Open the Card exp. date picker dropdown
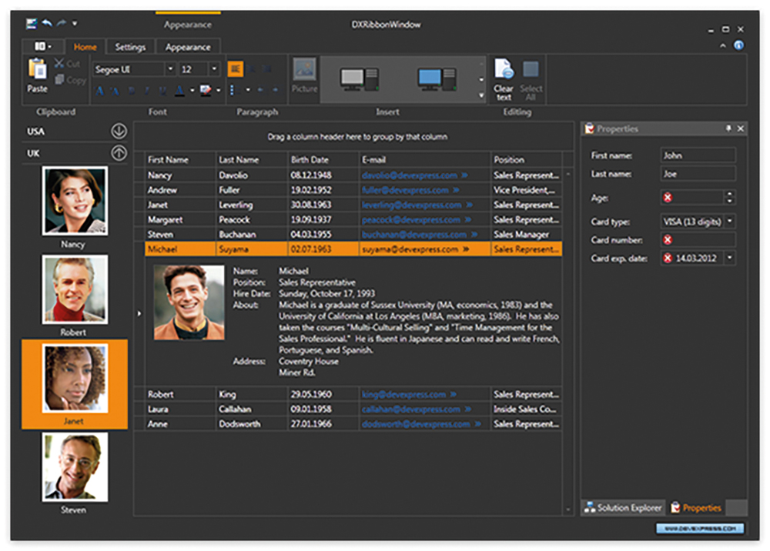The height and width of the screenshot is (551, 770). 729,259
